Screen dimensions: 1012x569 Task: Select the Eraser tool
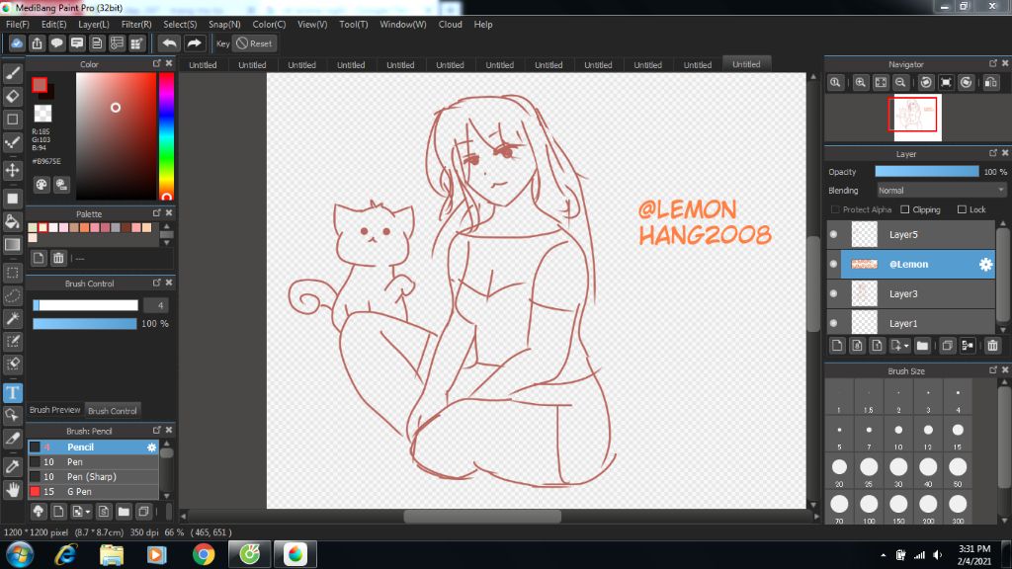pyautogui.click(x=12, y=96)
